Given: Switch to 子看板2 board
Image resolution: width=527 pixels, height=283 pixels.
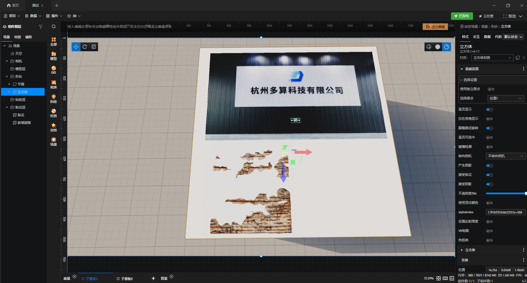Looking at the screenshot, I should click(x=125, y=279).
